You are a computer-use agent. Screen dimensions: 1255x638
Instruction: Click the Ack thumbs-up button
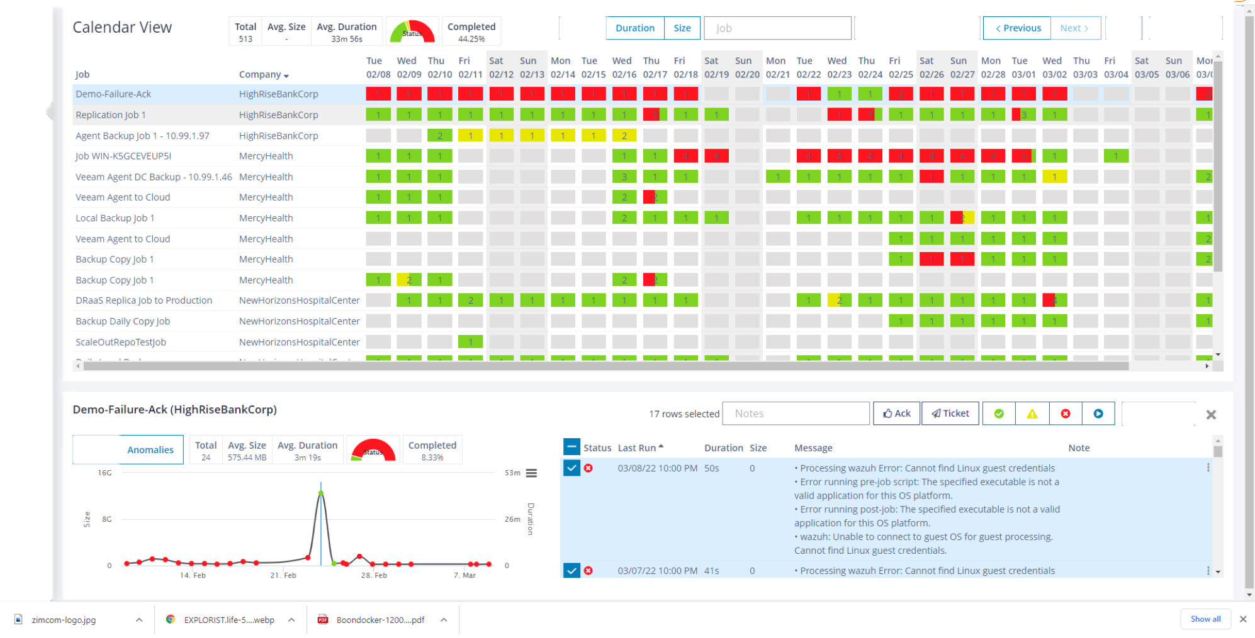click(897, 414)
